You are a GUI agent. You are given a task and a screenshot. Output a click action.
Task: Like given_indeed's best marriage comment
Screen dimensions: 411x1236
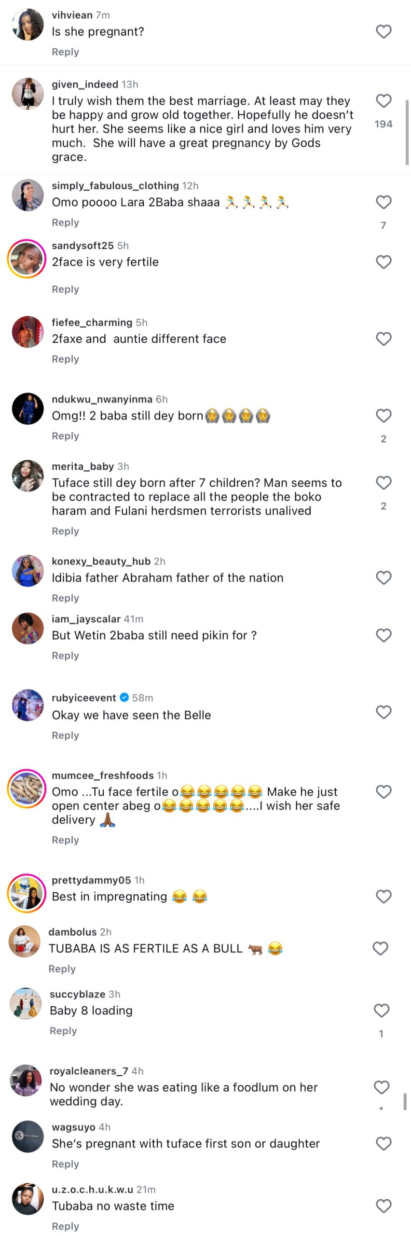(384, 101)
